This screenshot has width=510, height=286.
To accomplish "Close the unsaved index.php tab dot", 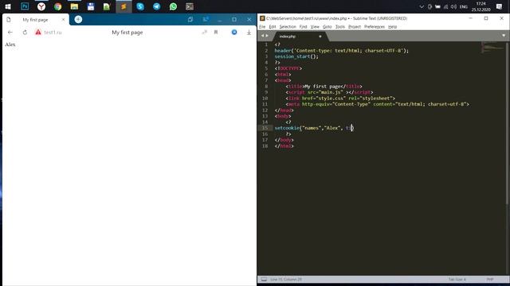I will click(x=320, y=37).
